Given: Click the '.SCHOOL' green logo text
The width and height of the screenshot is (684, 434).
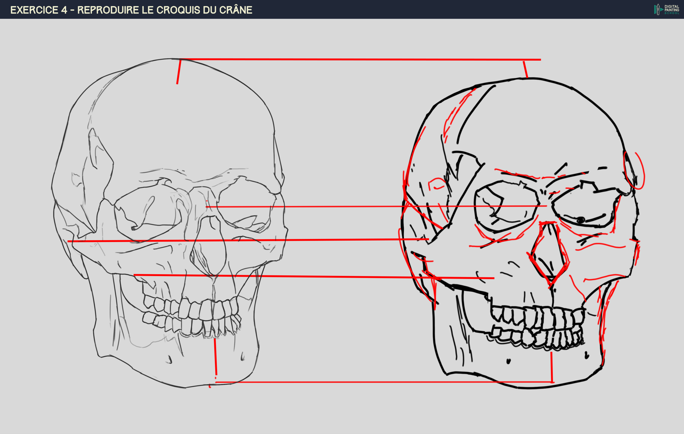Looking at the screenshot, I should coord(668,13).
